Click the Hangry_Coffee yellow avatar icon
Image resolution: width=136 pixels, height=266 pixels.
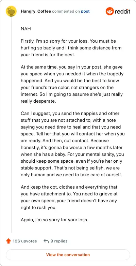(x=11, y=11)
